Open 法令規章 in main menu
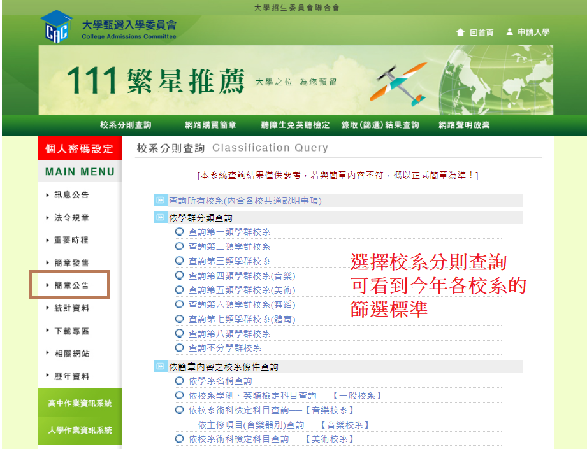The image size is (587, 449). click(x=71, y=217)
